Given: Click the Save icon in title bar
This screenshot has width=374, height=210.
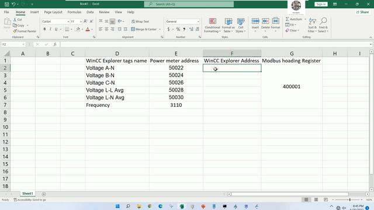Looking at the screenshot, I should 6,4.
